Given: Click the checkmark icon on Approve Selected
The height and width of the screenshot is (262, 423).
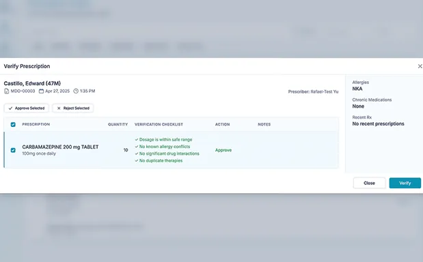Looking at the screenshot, I should [10, 108].
